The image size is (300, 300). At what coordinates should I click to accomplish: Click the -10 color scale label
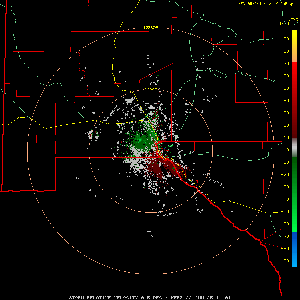click(x=285, y=162)
